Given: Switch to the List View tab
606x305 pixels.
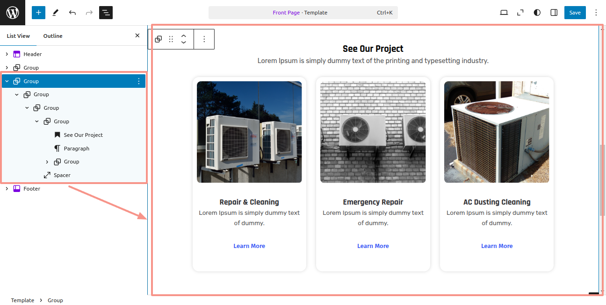Looking at the screenshot, I should [18, 36].
